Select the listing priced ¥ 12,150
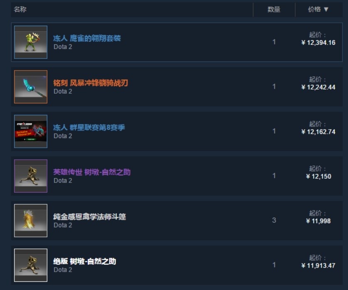The height and width of the screenshot is (290, 348). coord(176,176)
